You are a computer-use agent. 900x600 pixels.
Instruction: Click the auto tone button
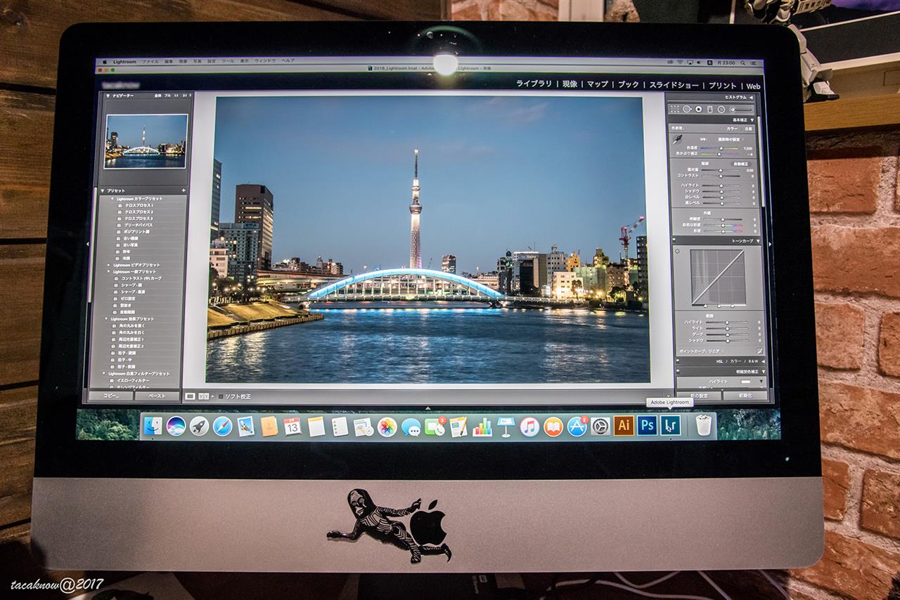(x=740, y=163)
